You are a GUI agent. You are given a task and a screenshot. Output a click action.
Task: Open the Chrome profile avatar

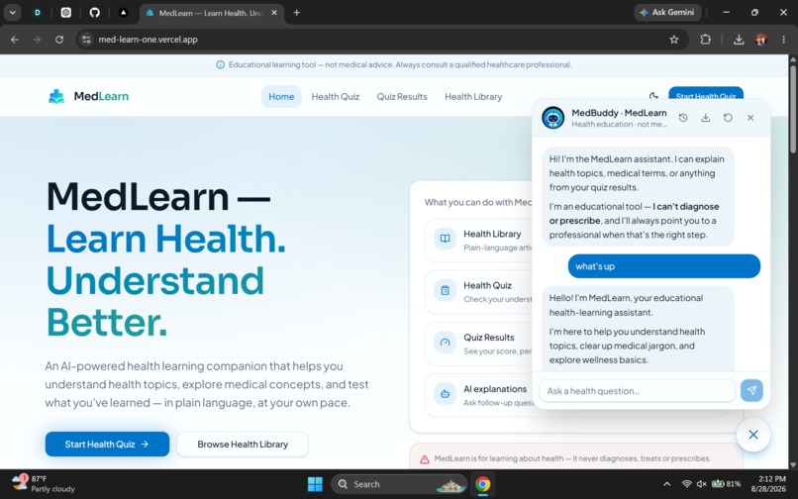point(761,40)
